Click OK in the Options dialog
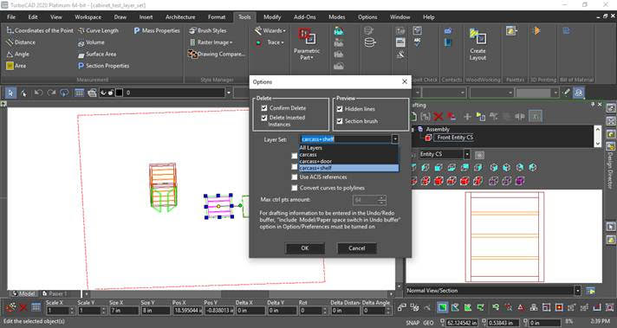The image size is (617, 328). tap(305, 248)
